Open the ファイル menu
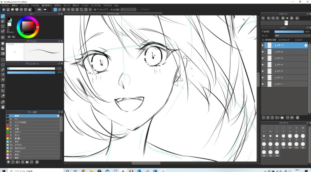311x172 pixels. click(x=5, y=5)
